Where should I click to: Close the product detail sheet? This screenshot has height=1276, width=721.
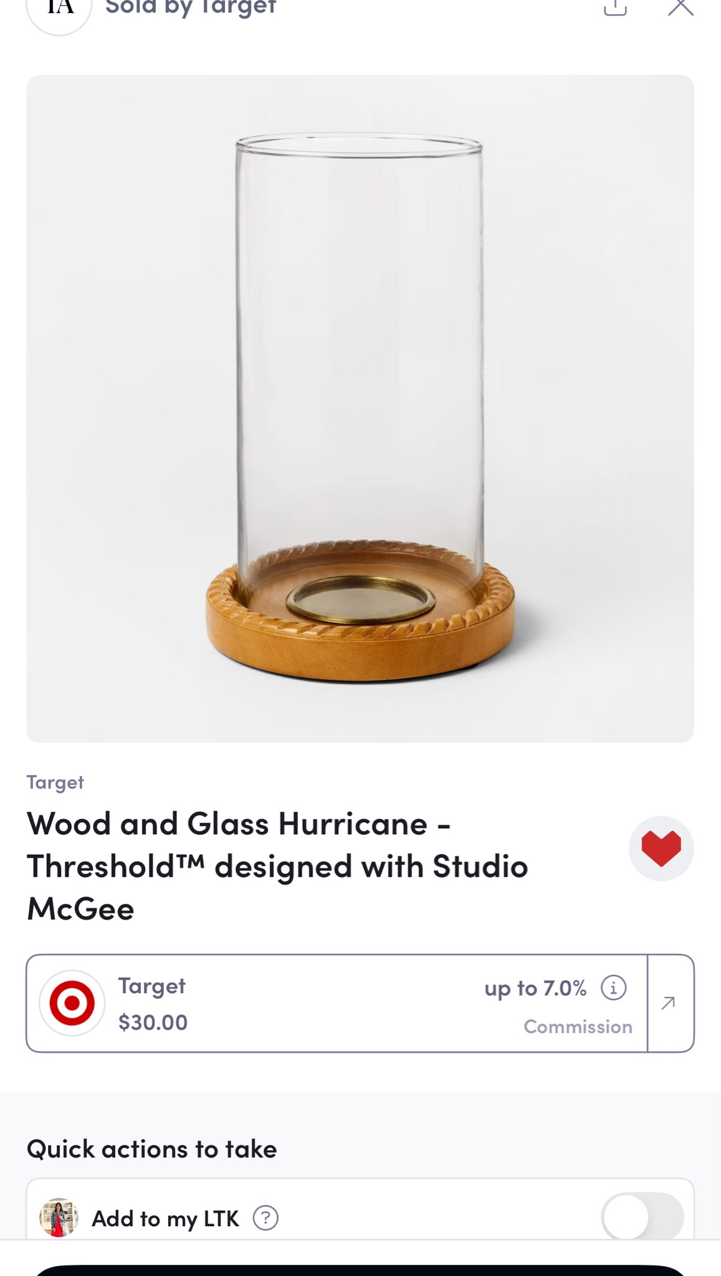(680, 7)
